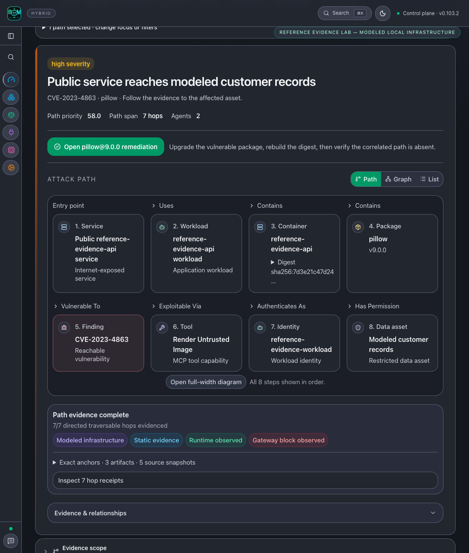Image resolution: width=469 pixels, height=553 pixels.
Task: Click the high severity badge
Action: 71,64
